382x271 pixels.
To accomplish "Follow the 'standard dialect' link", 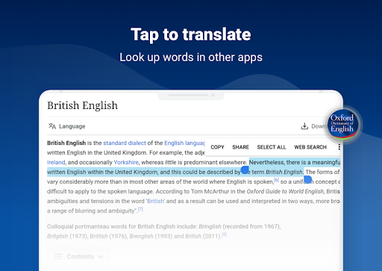I will pyautogui.click(x=125, y=143).
